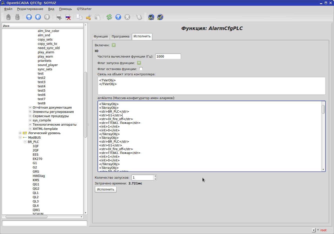The image size is (334, 234).
Task: Click the Stop toolbar icon
Action: (127, 17)
